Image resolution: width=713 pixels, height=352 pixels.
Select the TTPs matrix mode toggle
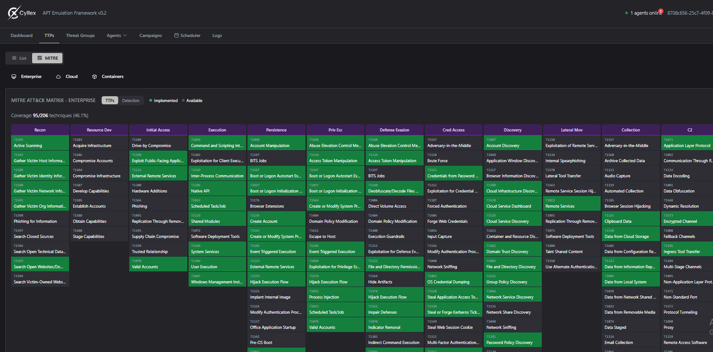(110, 100)
